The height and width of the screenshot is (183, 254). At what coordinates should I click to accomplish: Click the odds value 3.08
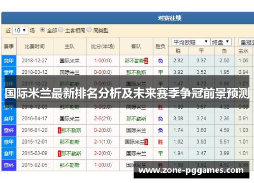coord(178,119)
